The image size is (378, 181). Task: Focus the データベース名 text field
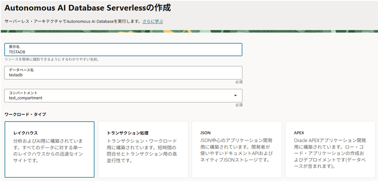[123, 72]
